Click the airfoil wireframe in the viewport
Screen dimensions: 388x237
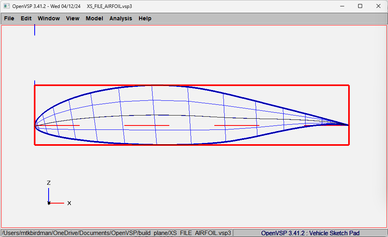[192, 115]
